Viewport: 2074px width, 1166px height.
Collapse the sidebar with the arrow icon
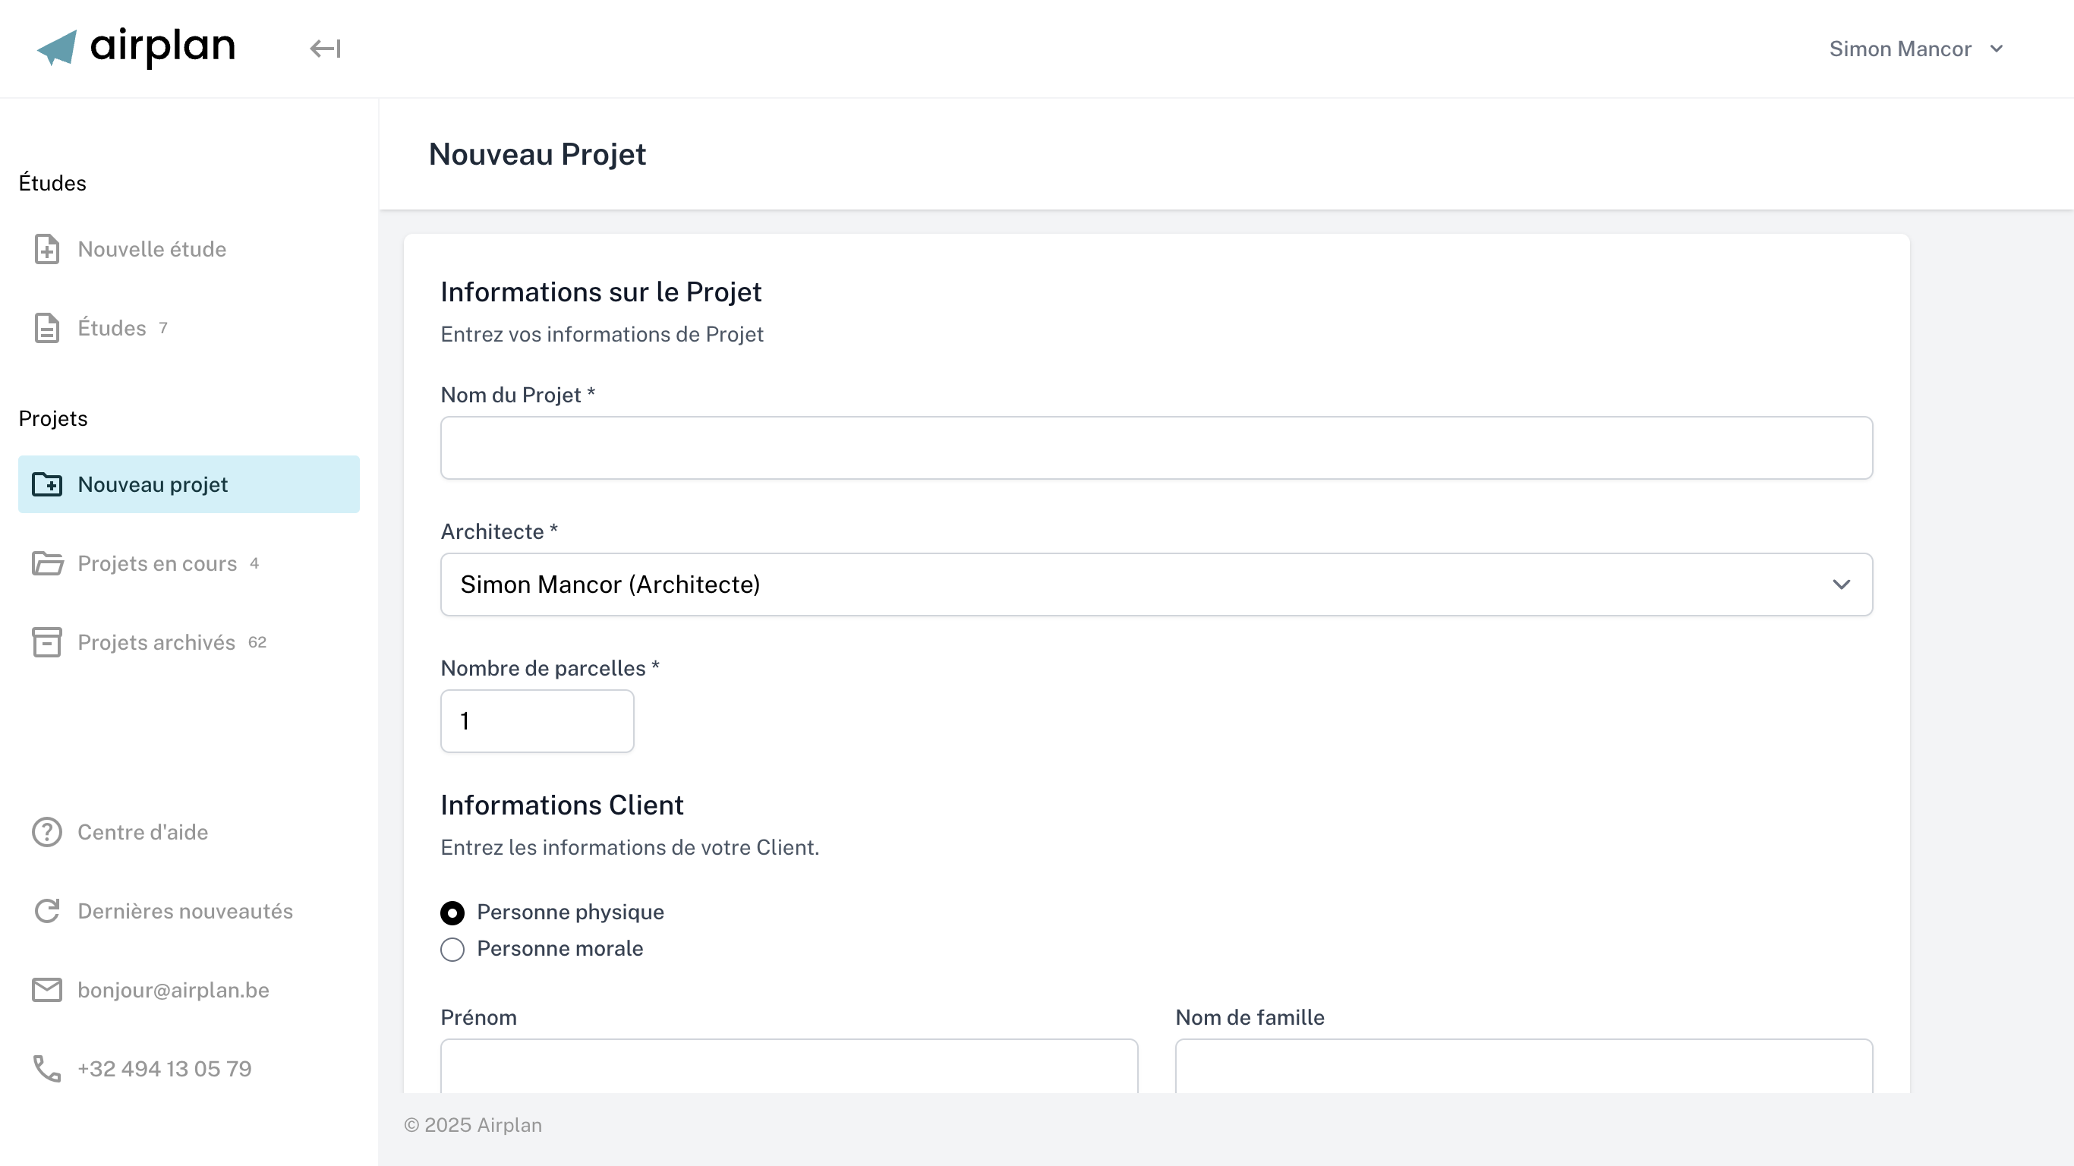tap(325, 49)
